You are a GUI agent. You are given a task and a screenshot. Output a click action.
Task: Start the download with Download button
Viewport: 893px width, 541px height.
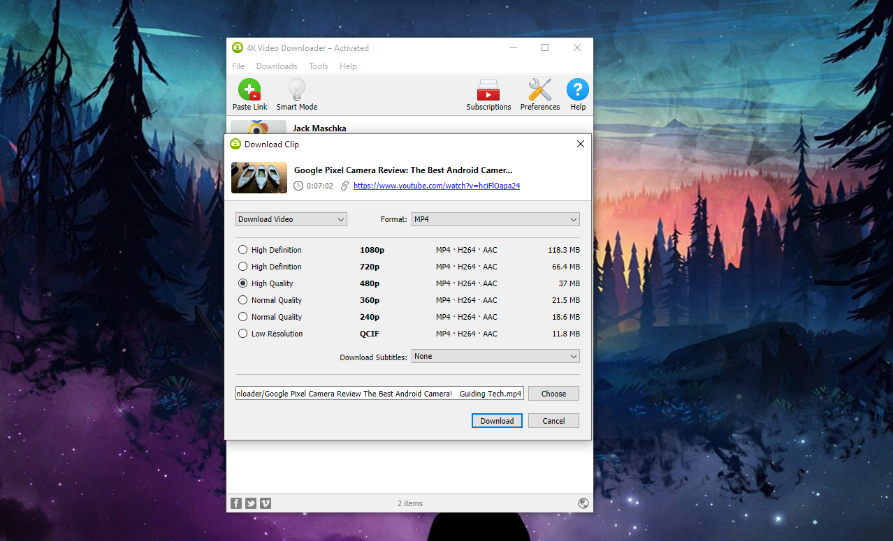pos(496,420)
